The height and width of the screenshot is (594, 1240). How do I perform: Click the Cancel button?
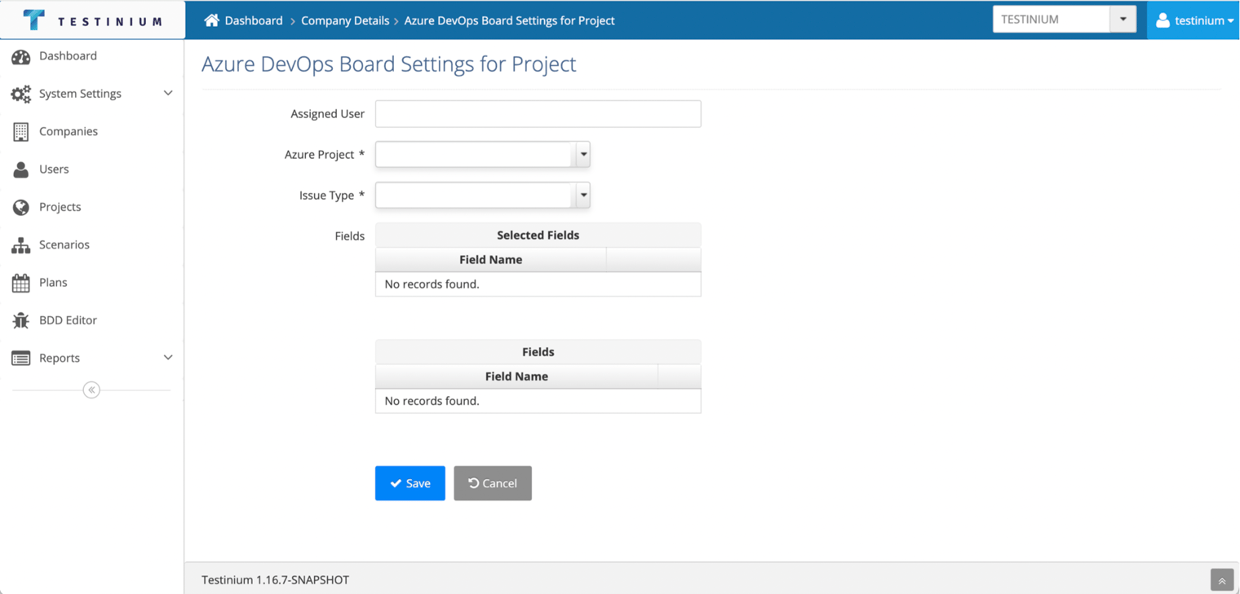(493, 483)
